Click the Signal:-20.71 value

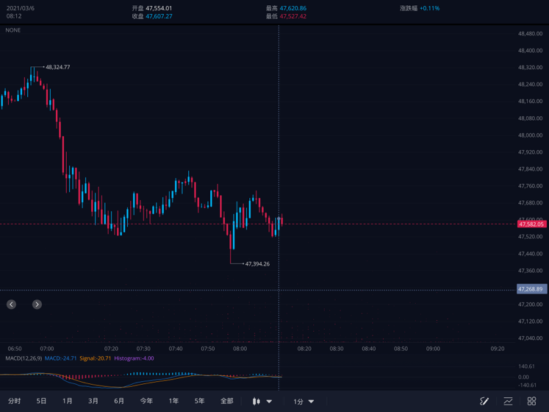point(96,358)
